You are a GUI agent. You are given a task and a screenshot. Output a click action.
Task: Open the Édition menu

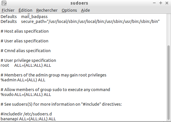(25, 10)
